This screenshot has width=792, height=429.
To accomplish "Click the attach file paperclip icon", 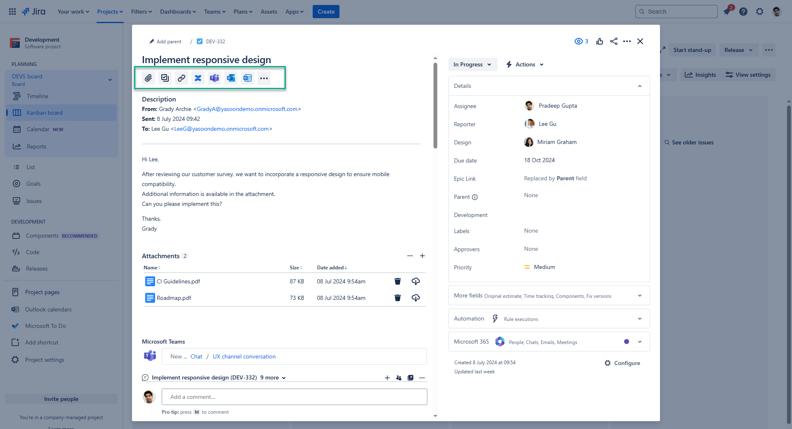I will coord(148,78).
